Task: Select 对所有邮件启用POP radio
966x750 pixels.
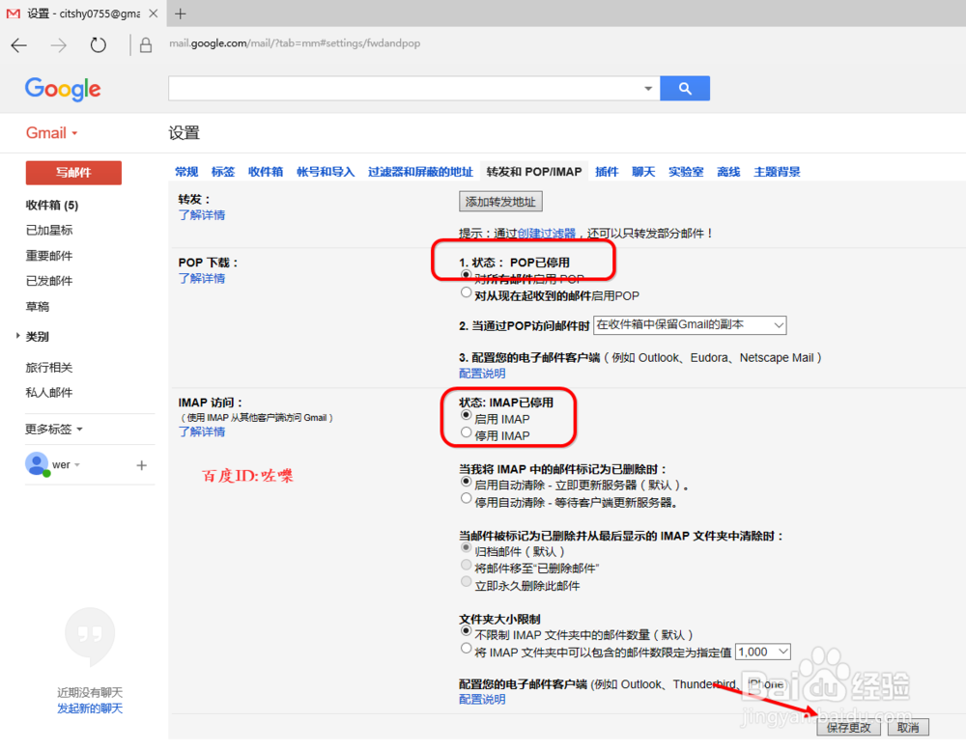Action: click(467, 275)
